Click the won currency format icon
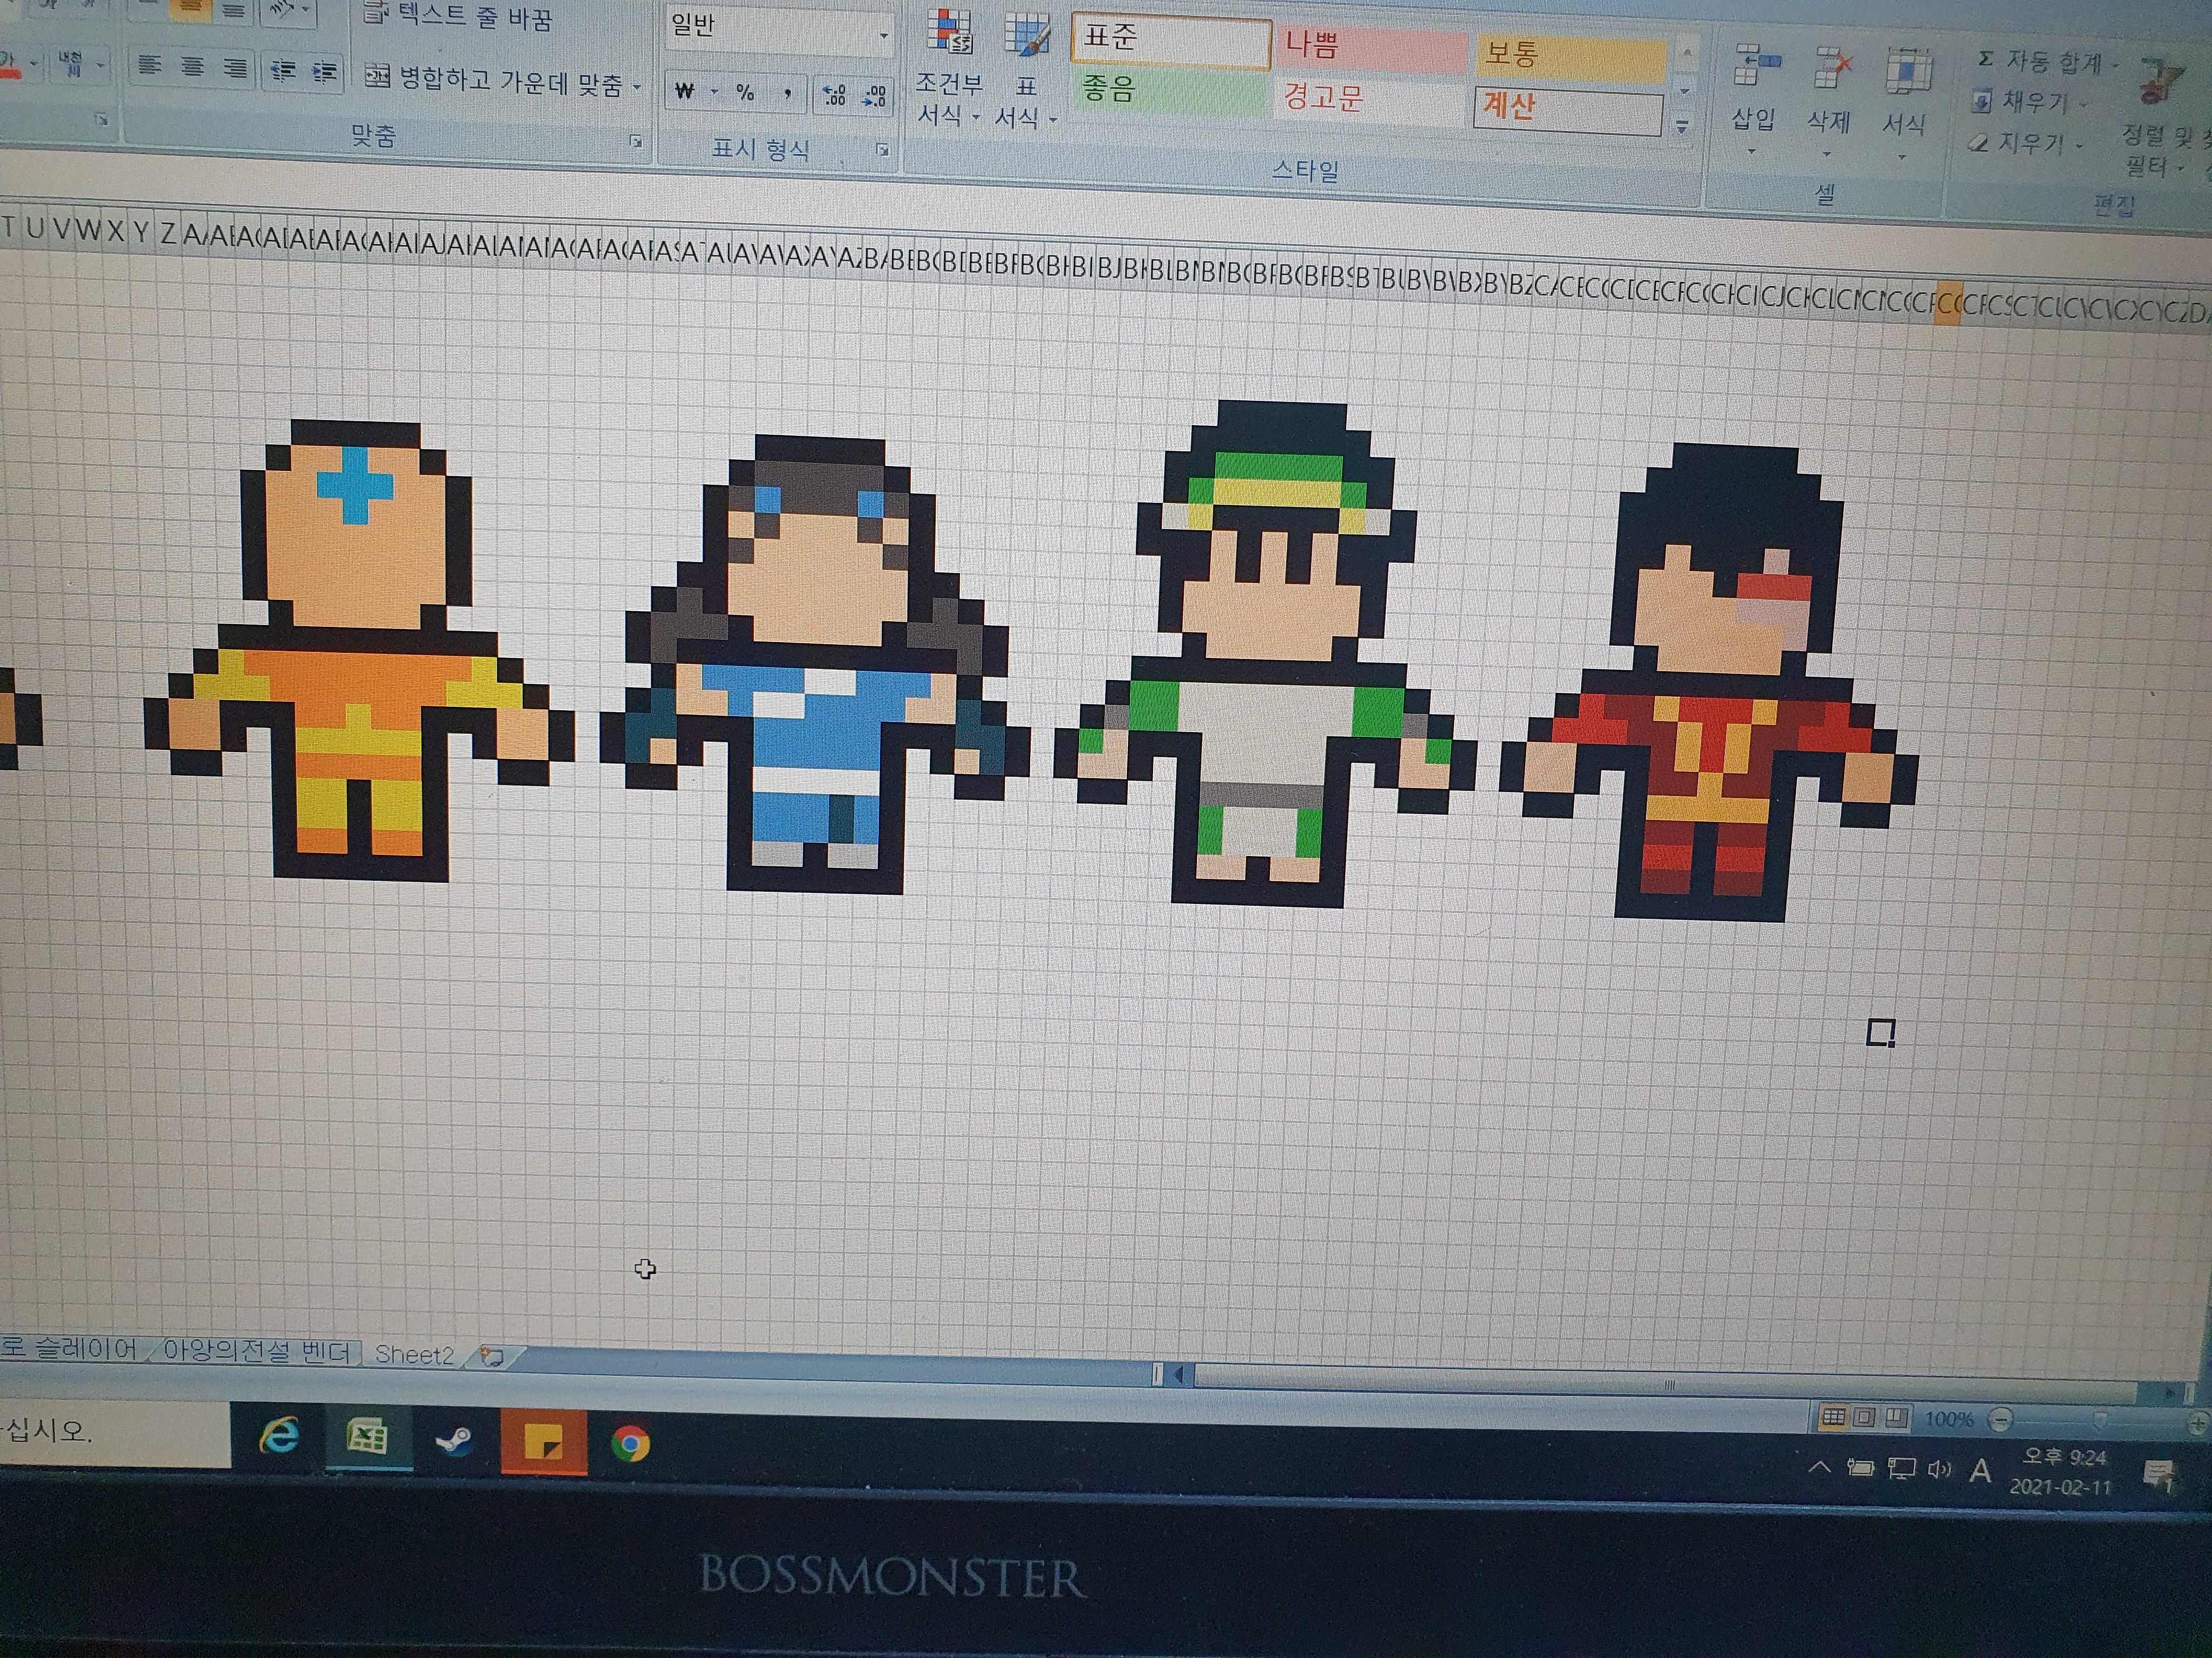2212x1658 pixels. pos(685,91)
